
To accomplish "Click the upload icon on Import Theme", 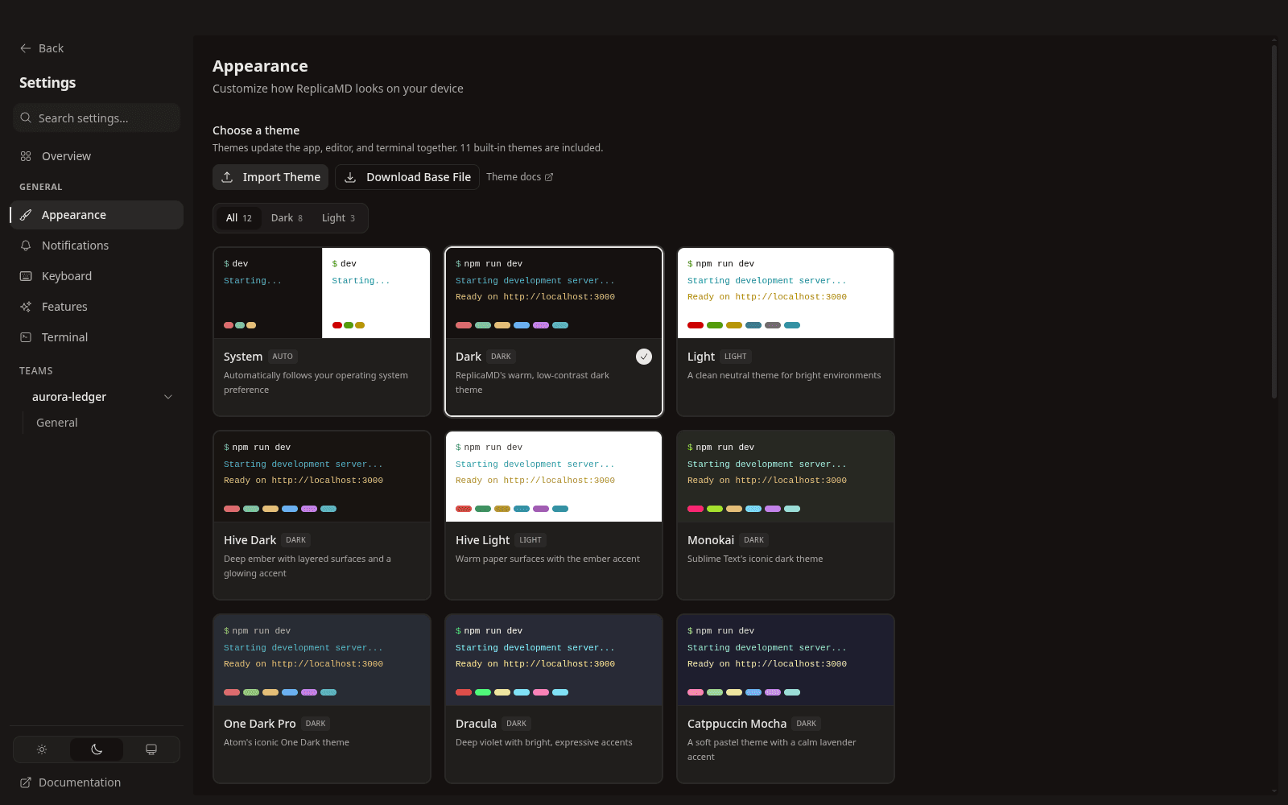I will pyautogui.click(x=228, y=177).
